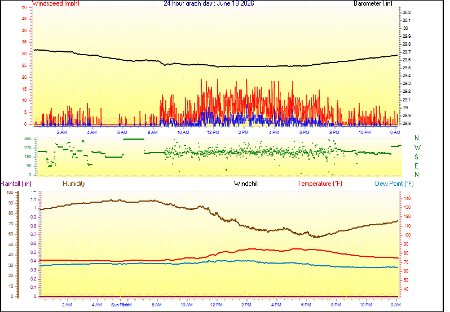The image size is (450, 312).
Task: Click the 6 PM tick on bottom graph
Action: (306, 305)
